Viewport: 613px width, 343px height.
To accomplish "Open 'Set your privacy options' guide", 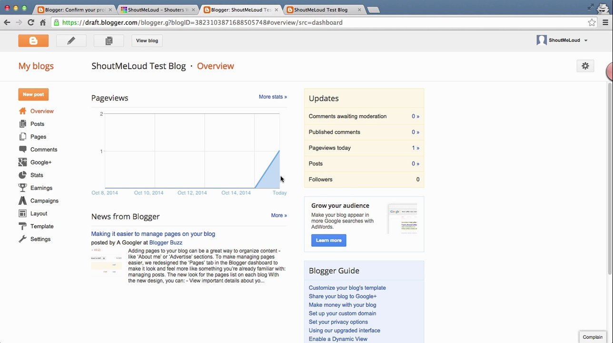I will pyautogui.click(x=338, y=322).
